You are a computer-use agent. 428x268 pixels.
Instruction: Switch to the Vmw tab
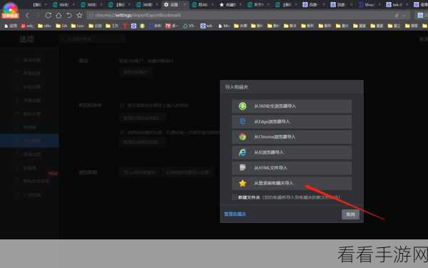coord(369,4)
